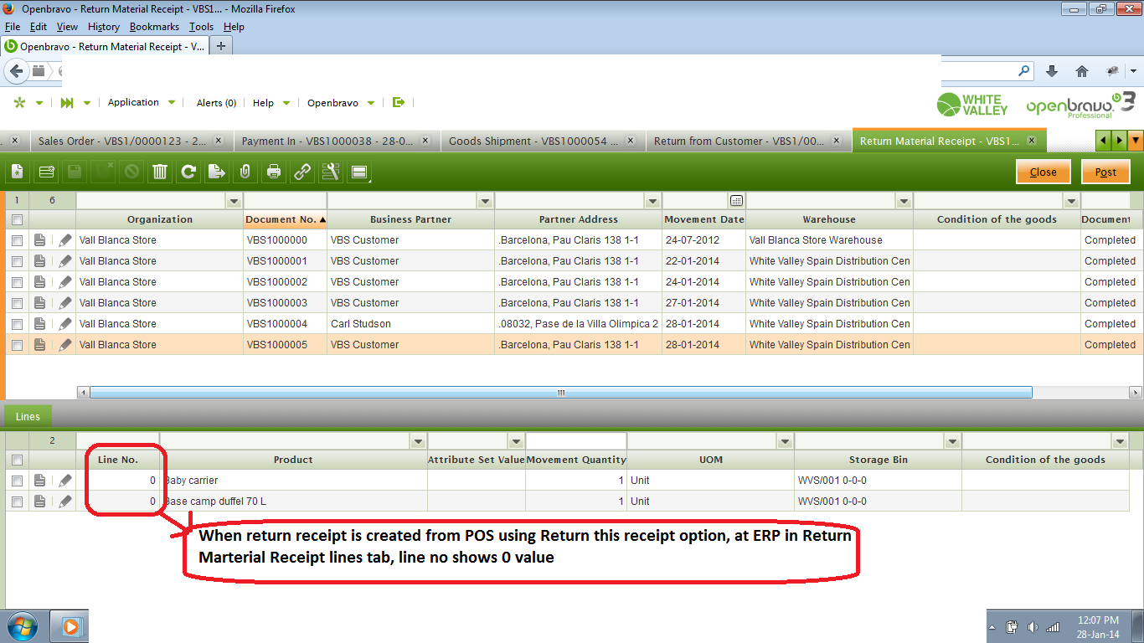Click the Print record icon
The height and width of the screenshot is (643, 1144).
[x=273, y=172]
